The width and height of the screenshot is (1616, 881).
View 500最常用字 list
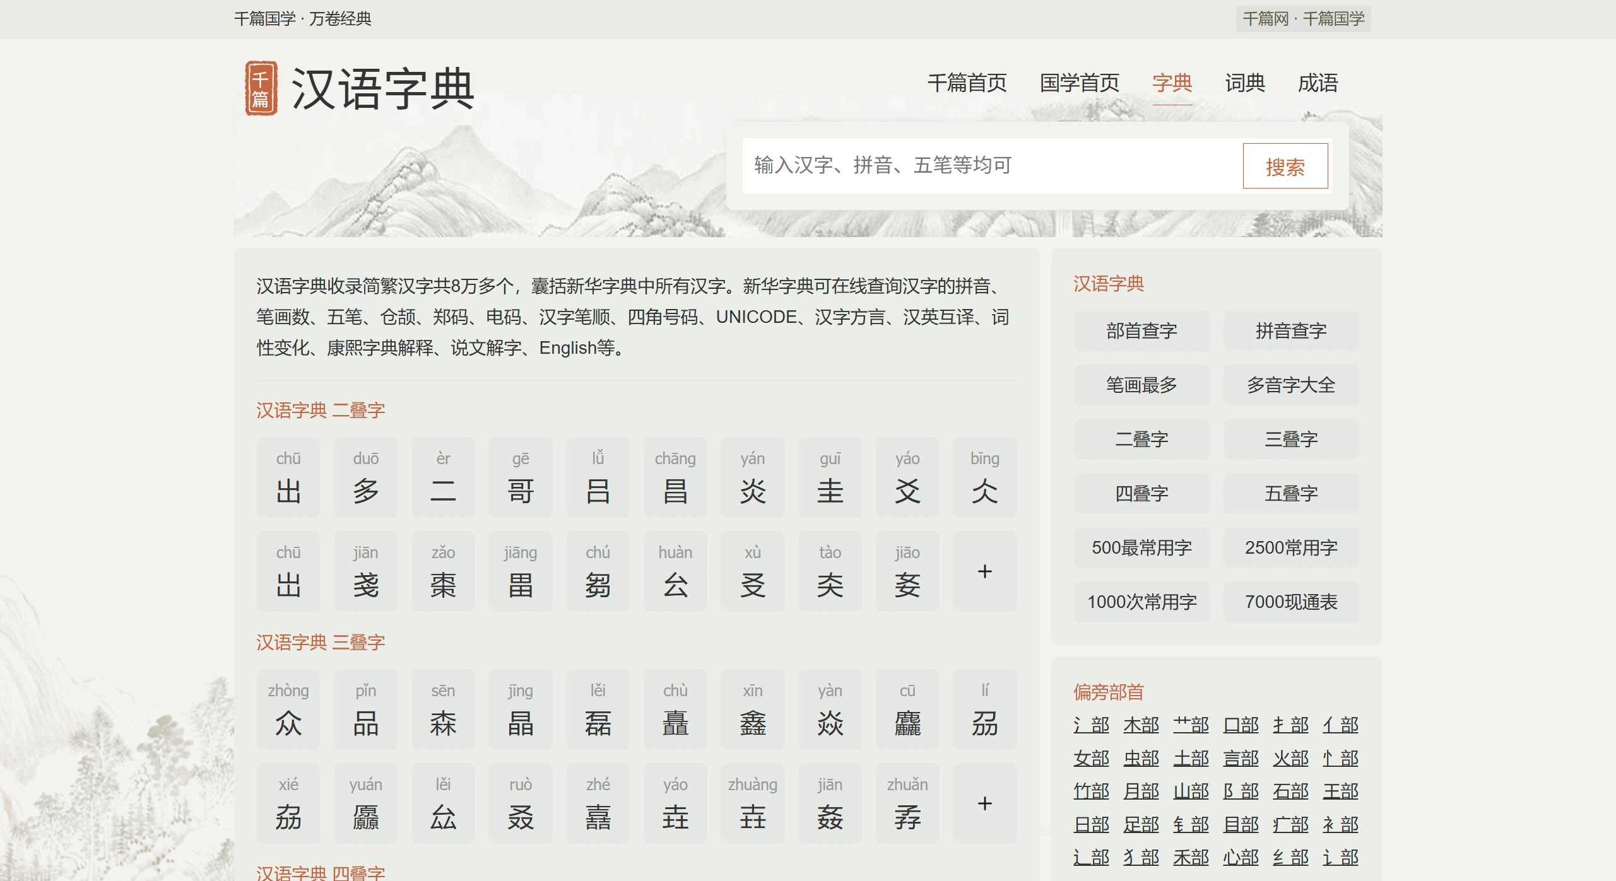tap(1142, 547)
